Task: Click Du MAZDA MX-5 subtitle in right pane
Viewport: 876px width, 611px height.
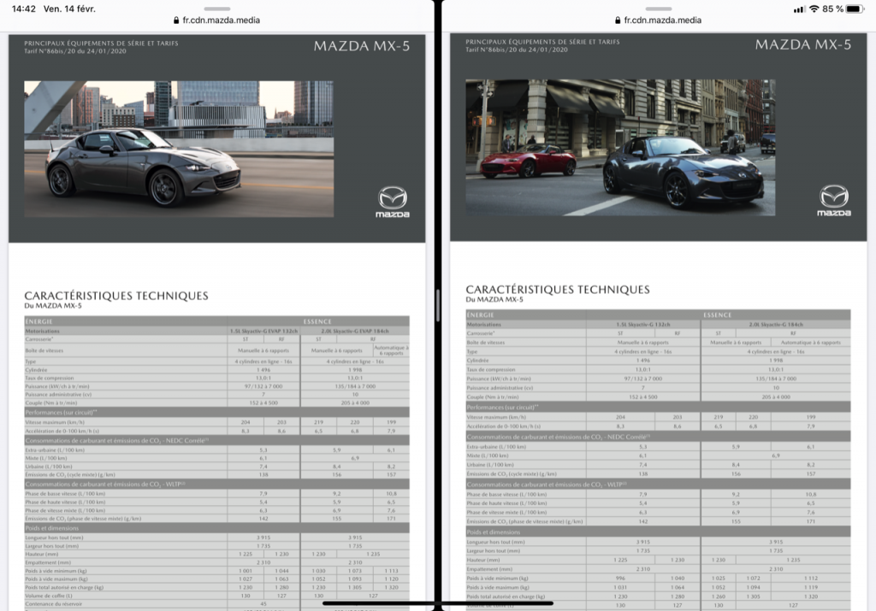Action: click(x=494, y=300)
